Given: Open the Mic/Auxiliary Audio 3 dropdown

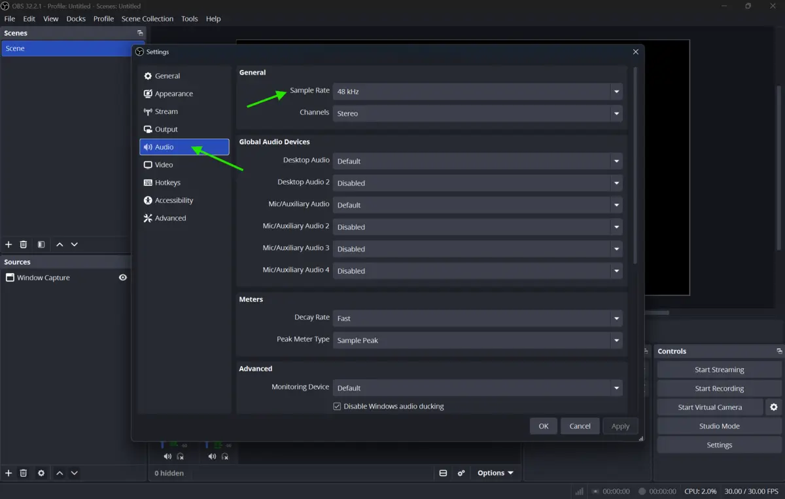Looking at the screenshot, I should [478, 249].
